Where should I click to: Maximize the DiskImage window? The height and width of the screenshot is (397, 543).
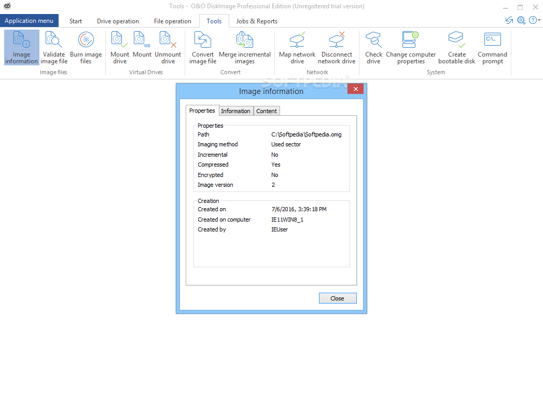pyautogui.click(x=520, y=7)
